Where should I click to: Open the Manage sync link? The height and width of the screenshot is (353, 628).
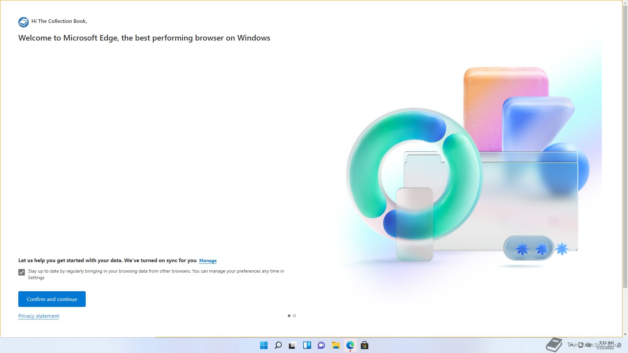pyautogui.click(x=208, y=261)
